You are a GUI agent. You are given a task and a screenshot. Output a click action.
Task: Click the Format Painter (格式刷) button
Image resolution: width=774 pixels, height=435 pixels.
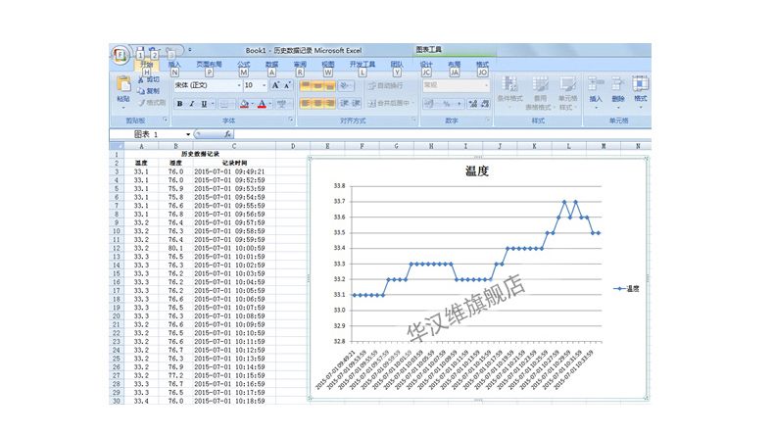(152, 103)
